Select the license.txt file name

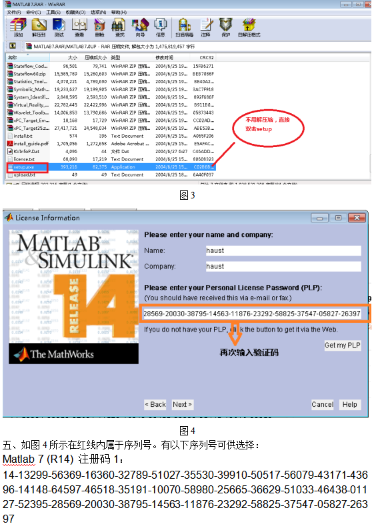[24, 159]
